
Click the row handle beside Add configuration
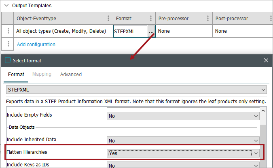pos(8,44)
